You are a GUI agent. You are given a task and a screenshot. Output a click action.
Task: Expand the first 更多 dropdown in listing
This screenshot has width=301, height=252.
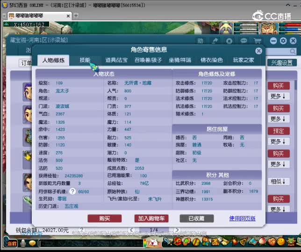[279, 96]
